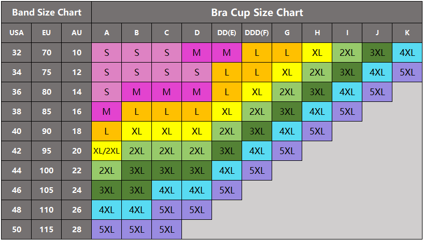The image size is (423, 240).
Task: Click the G cup column header
Action: tap(287, 33)
